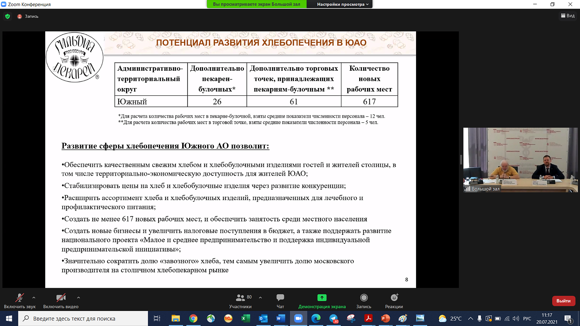Unmute microphone with Включить звук button
Screen dimensions: 580x326
coord(20,301)
